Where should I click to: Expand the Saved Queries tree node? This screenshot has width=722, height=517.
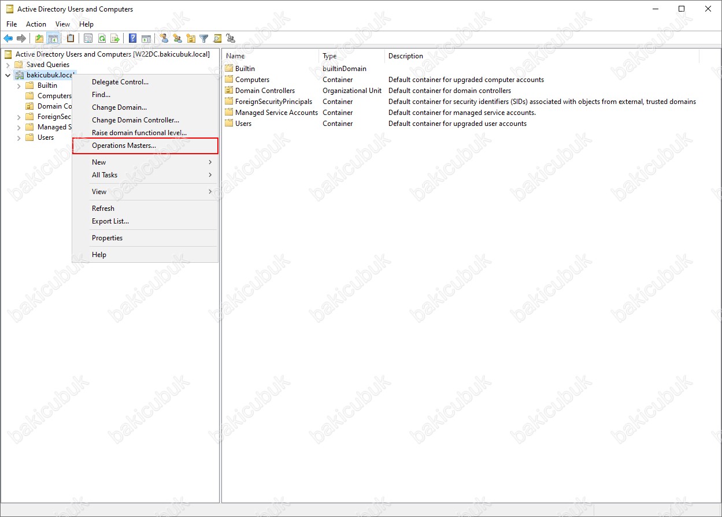pos(8,65)
